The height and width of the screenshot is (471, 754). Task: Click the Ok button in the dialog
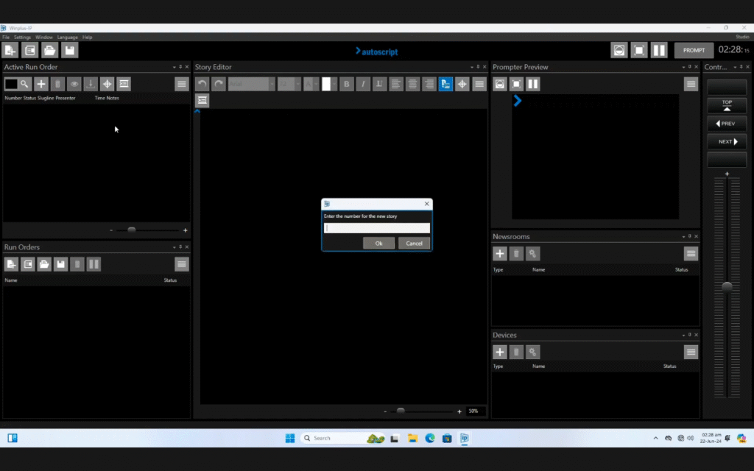click(x=378, y=243)
